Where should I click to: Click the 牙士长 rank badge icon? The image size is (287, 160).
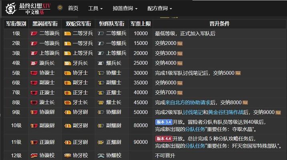point(67,102)
